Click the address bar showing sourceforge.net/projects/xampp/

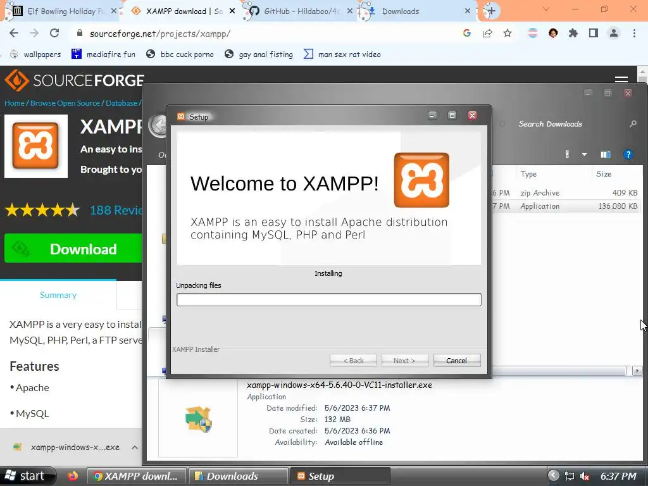pos(265,34)
